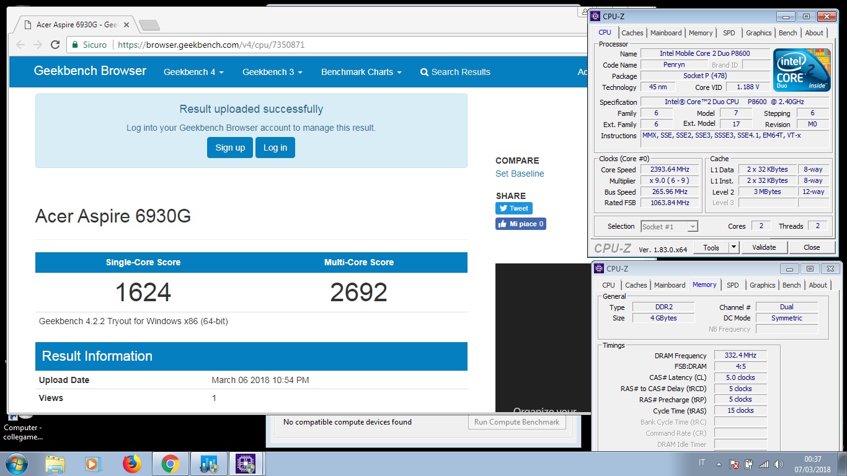Open Mainboard tab in top CPU-Z

pyautogui.click(x=666, y=33)
